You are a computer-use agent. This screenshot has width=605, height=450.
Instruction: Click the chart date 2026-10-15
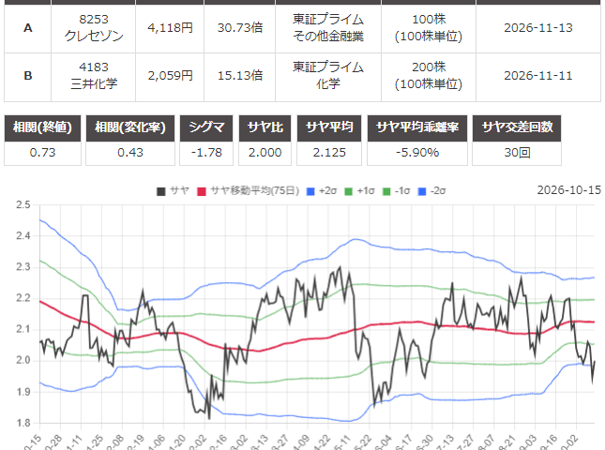pyautogui.click(x=569, y=190)
